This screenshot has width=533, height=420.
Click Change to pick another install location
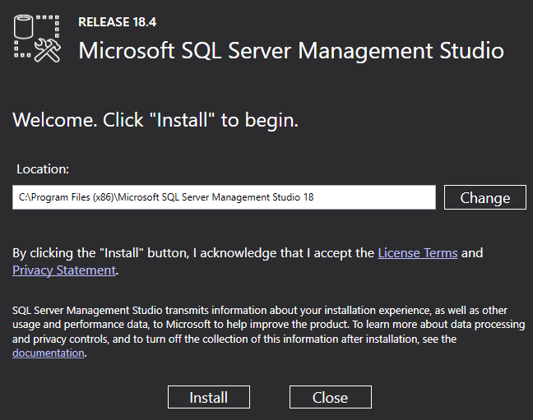coord(484,197)
